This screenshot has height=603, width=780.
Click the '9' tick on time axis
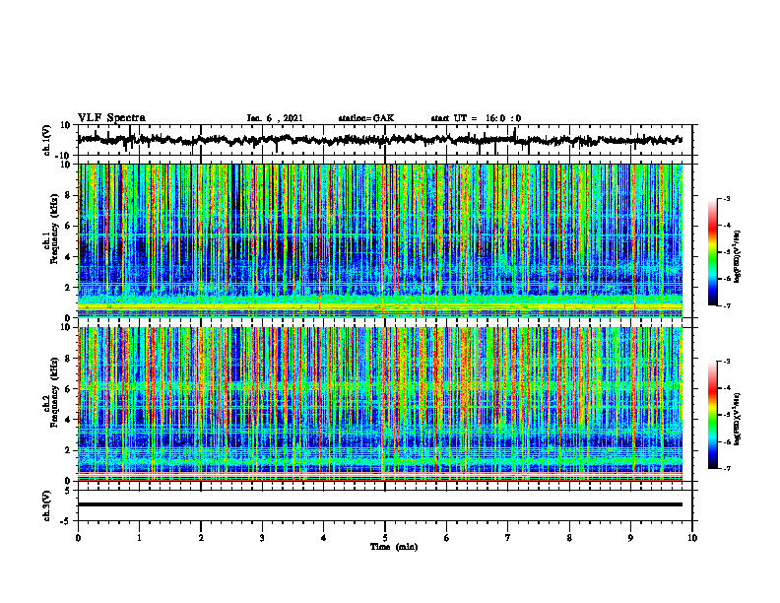630,538
